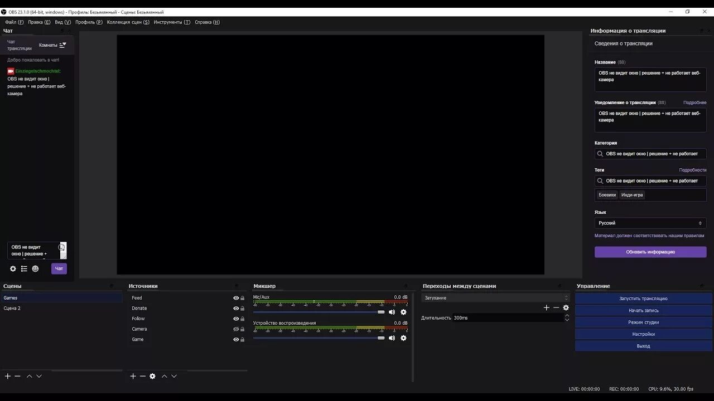Open the Язык dropdown showing Русский
Viewport: 714px width, 401px height.
pos(650,223)
